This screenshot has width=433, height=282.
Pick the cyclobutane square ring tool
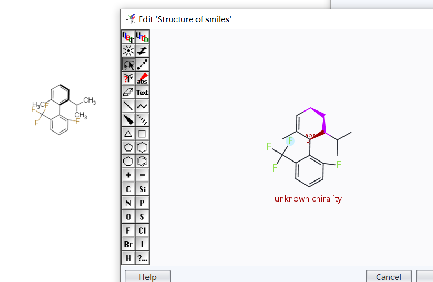click(x=142, y=134)
